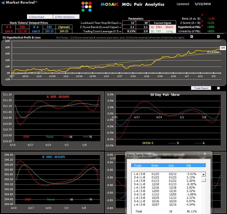This screenshot has width=227, height=214.
Task: Select the trade row entered 01/13
Action: (x=166, y=181)
